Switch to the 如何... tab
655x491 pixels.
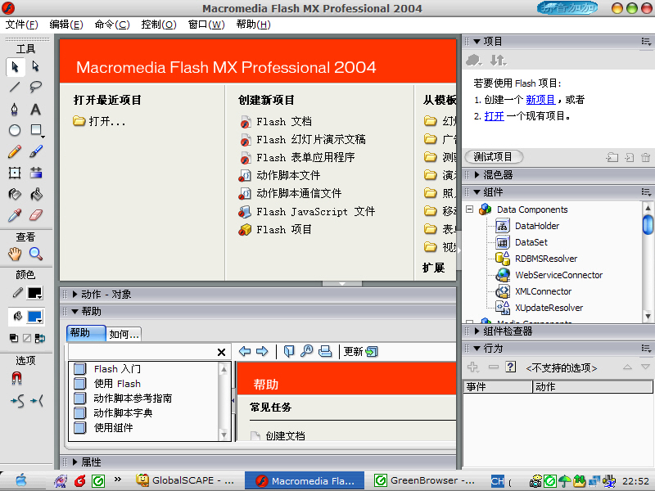tap(124, 334)
